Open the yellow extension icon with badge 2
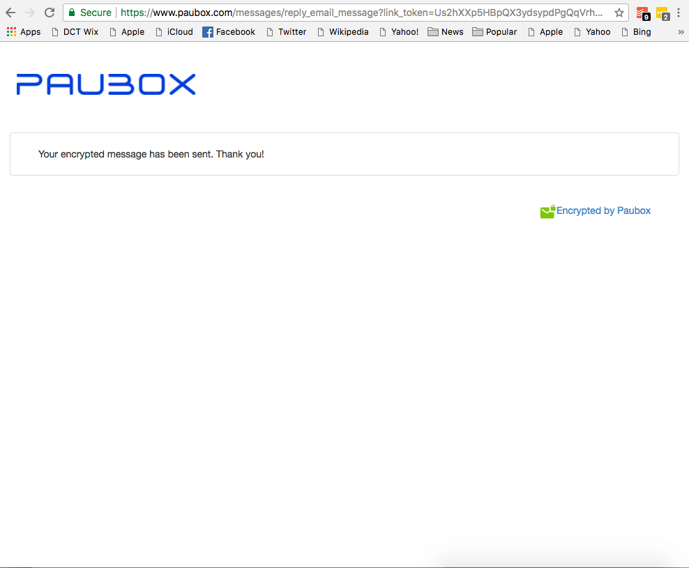Image resolution: width=689 pixels, height=568 pixels. 662,13
